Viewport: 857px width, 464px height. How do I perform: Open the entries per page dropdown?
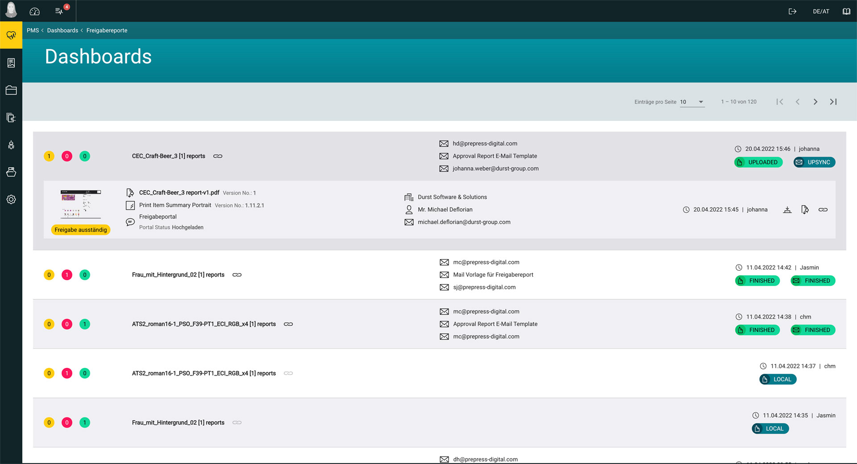pos(691,102)
